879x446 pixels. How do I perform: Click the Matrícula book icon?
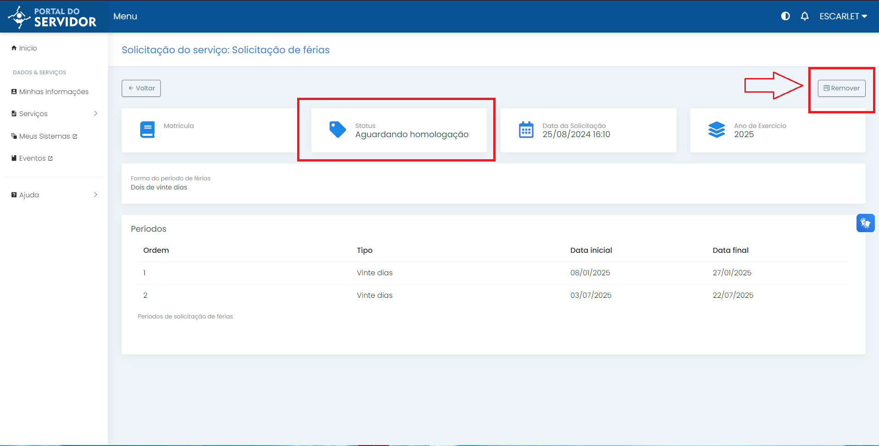pos(147,130)
